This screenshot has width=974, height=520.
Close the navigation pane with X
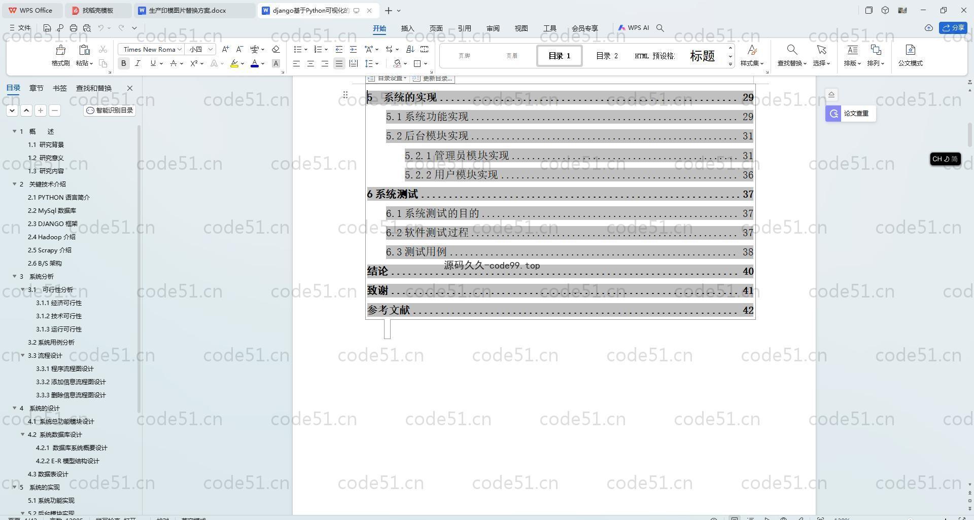[129, 88]
